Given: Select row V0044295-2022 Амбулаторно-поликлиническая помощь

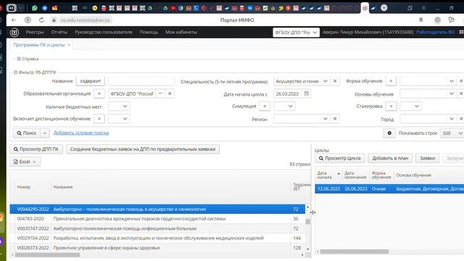Looking at the screenshot, I should tap(157, 210).
